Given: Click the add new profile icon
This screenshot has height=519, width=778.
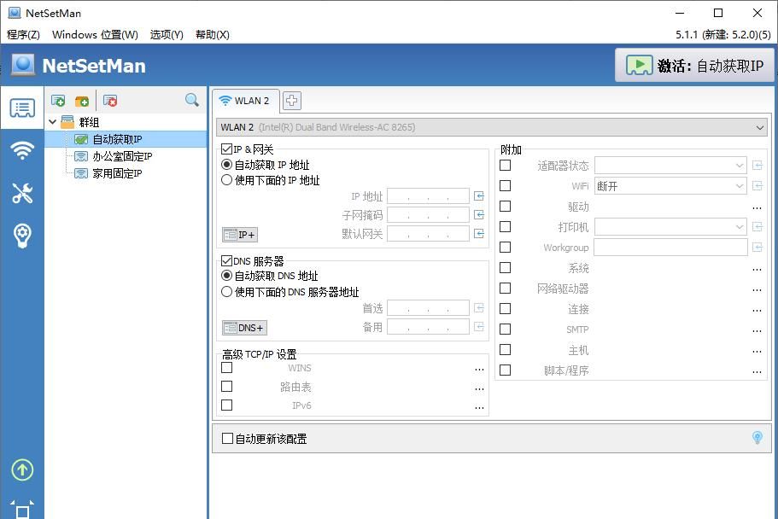Looking at the screenshot, I should coord(58,101).
